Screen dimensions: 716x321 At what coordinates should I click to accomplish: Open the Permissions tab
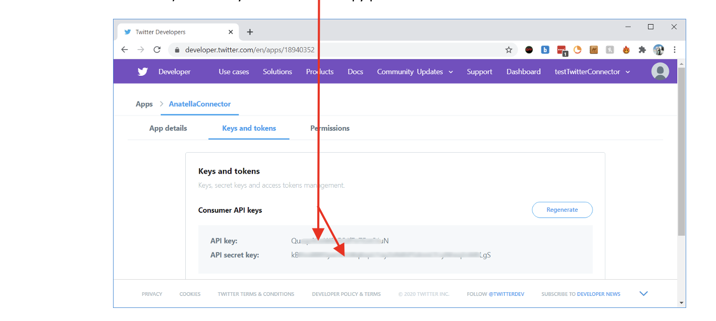(x=330, y=128)
